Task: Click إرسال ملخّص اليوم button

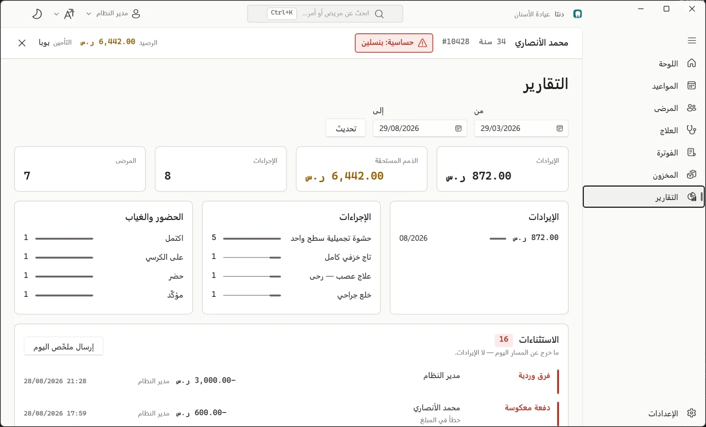Action: point(64,346)
